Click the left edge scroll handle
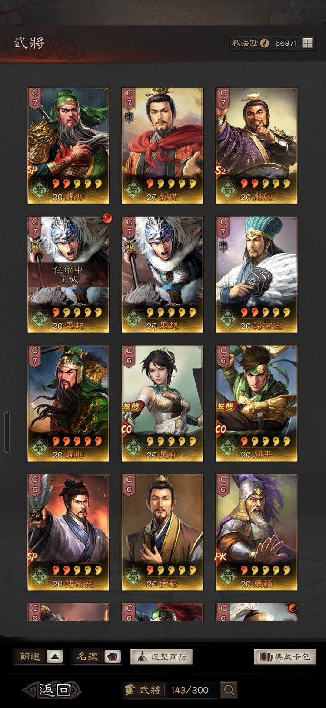 tap(6, 432)
